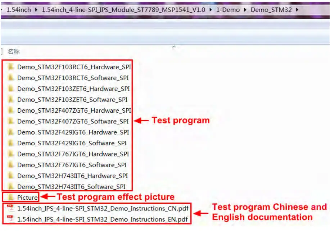Viewport: 330px width, 231px height.
Task: Open the Demo_STM32F103RCT6_Hardware_SPI folder icon
Action: pyautogui.click(x=10, y=67)
